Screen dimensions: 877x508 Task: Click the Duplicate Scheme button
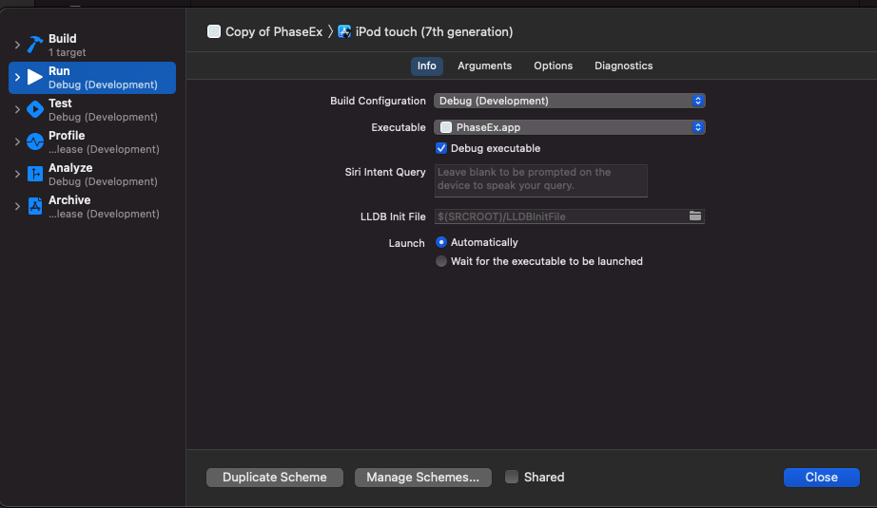click(x=275, y=478)
